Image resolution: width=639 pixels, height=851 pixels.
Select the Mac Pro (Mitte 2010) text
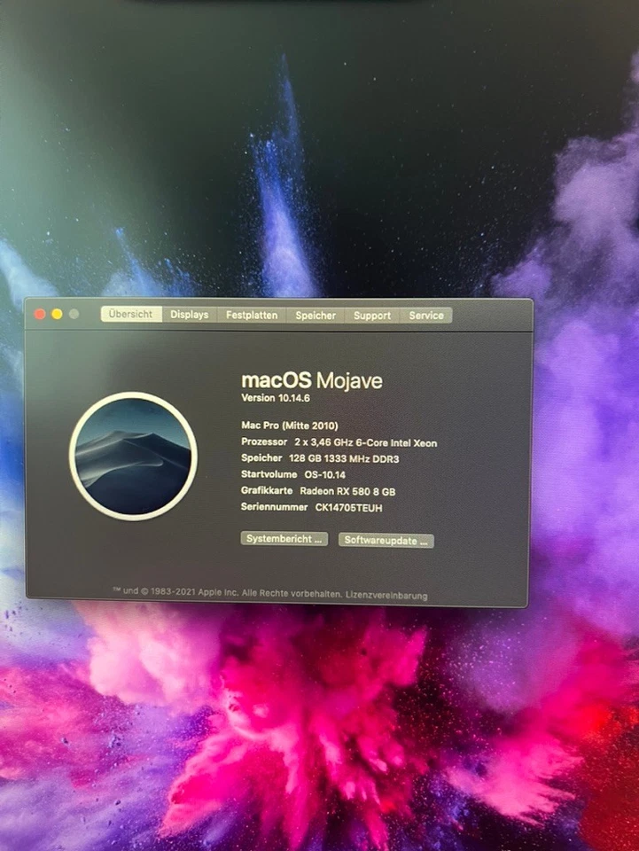pos(290,425)
